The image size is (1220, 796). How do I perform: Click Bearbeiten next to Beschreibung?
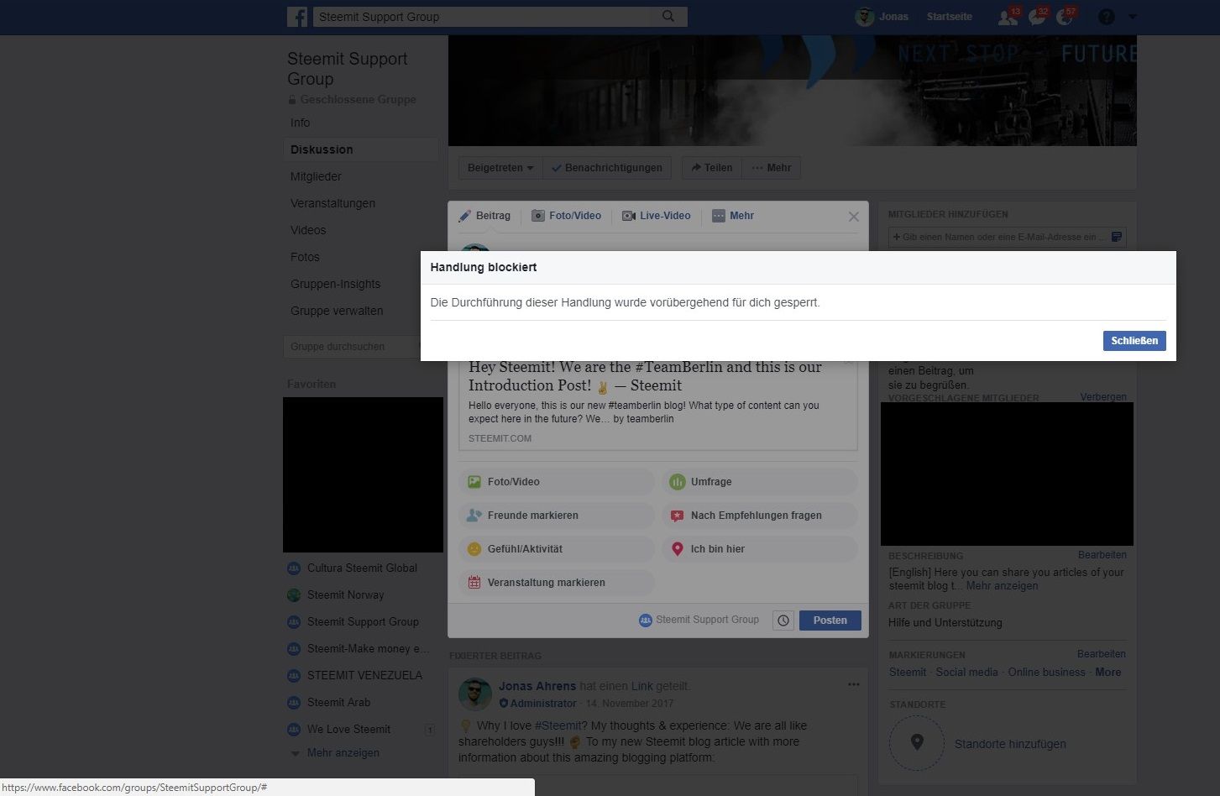point(1102,555)
